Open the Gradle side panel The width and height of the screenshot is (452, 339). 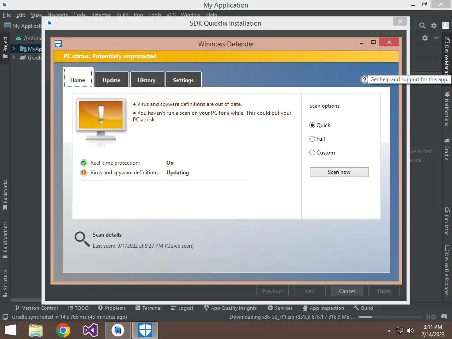coord(447,149)
